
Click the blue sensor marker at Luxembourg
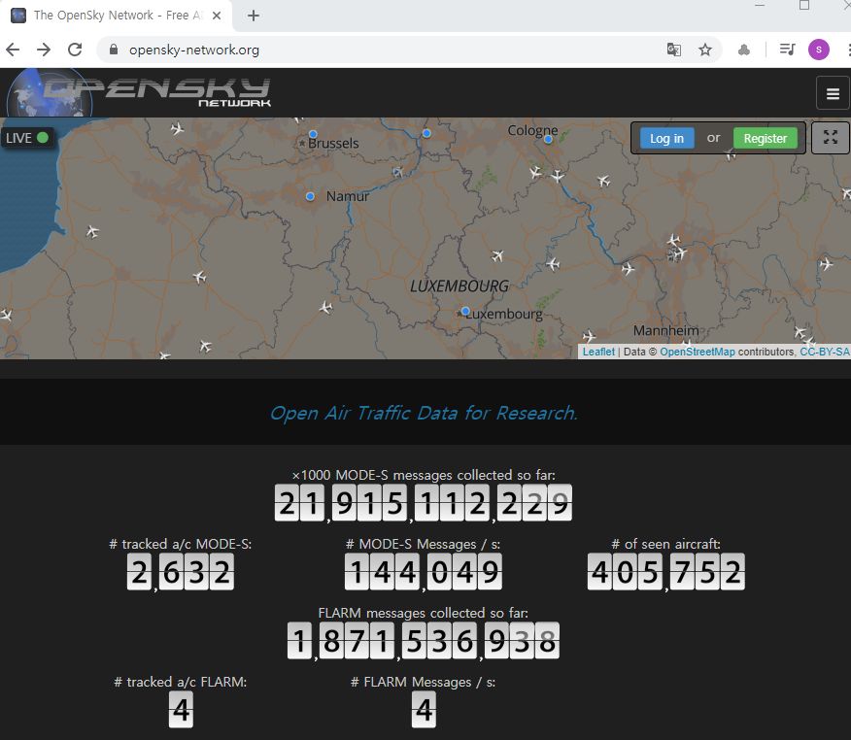[x=465, y=311]
